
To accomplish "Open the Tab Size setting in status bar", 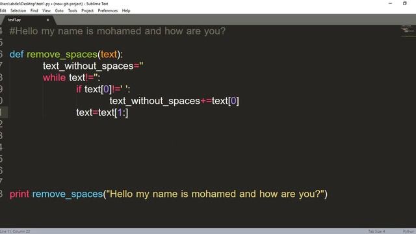I will (x=376, y=231).
